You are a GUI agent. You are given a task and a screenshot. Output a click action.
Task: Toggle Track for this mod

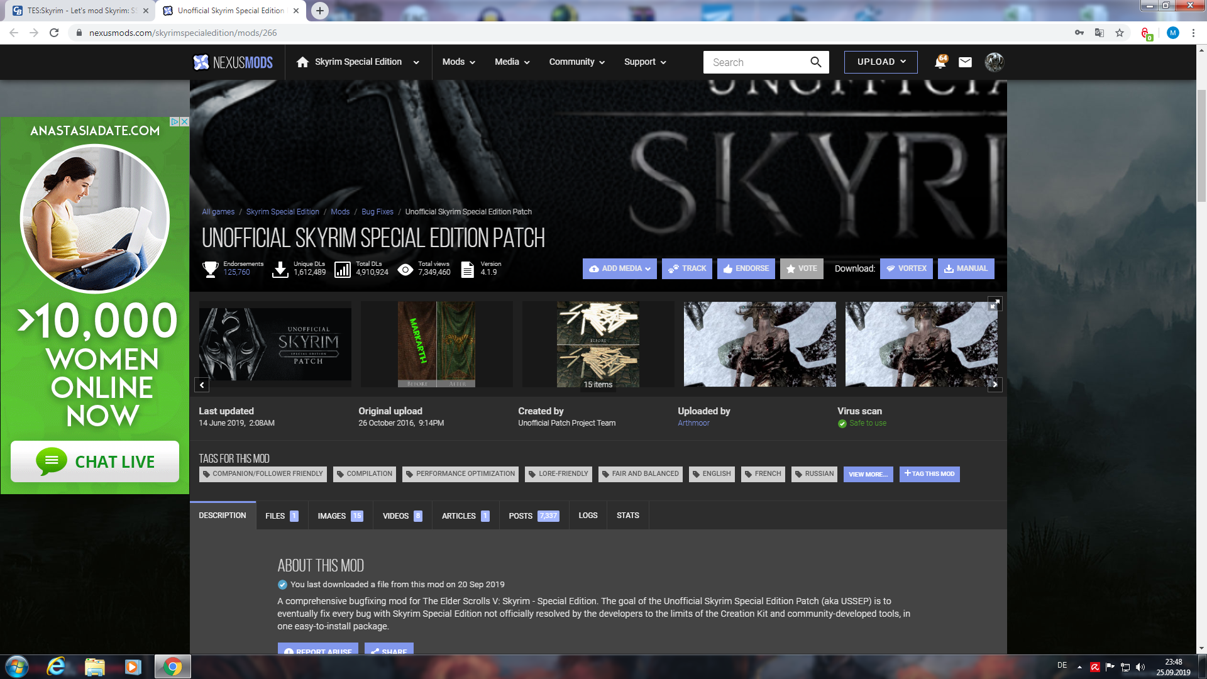(x=686, y=268)
